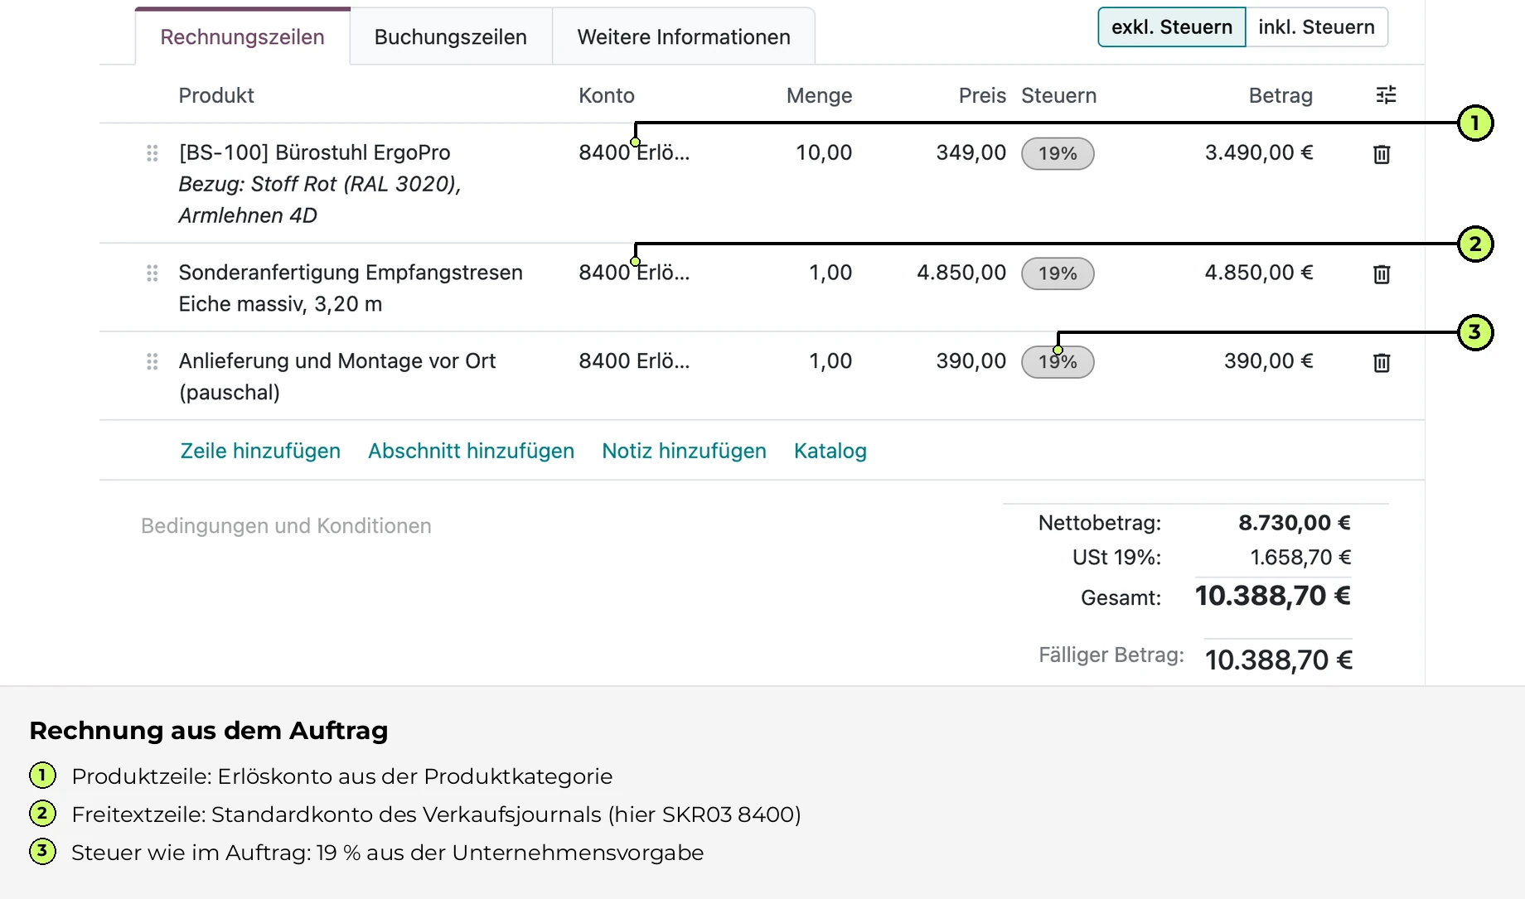The height and width of the screenshot is (899, 1525).
Task: Click Zeile hinzufügen link
Action: [x=260, y=451]
